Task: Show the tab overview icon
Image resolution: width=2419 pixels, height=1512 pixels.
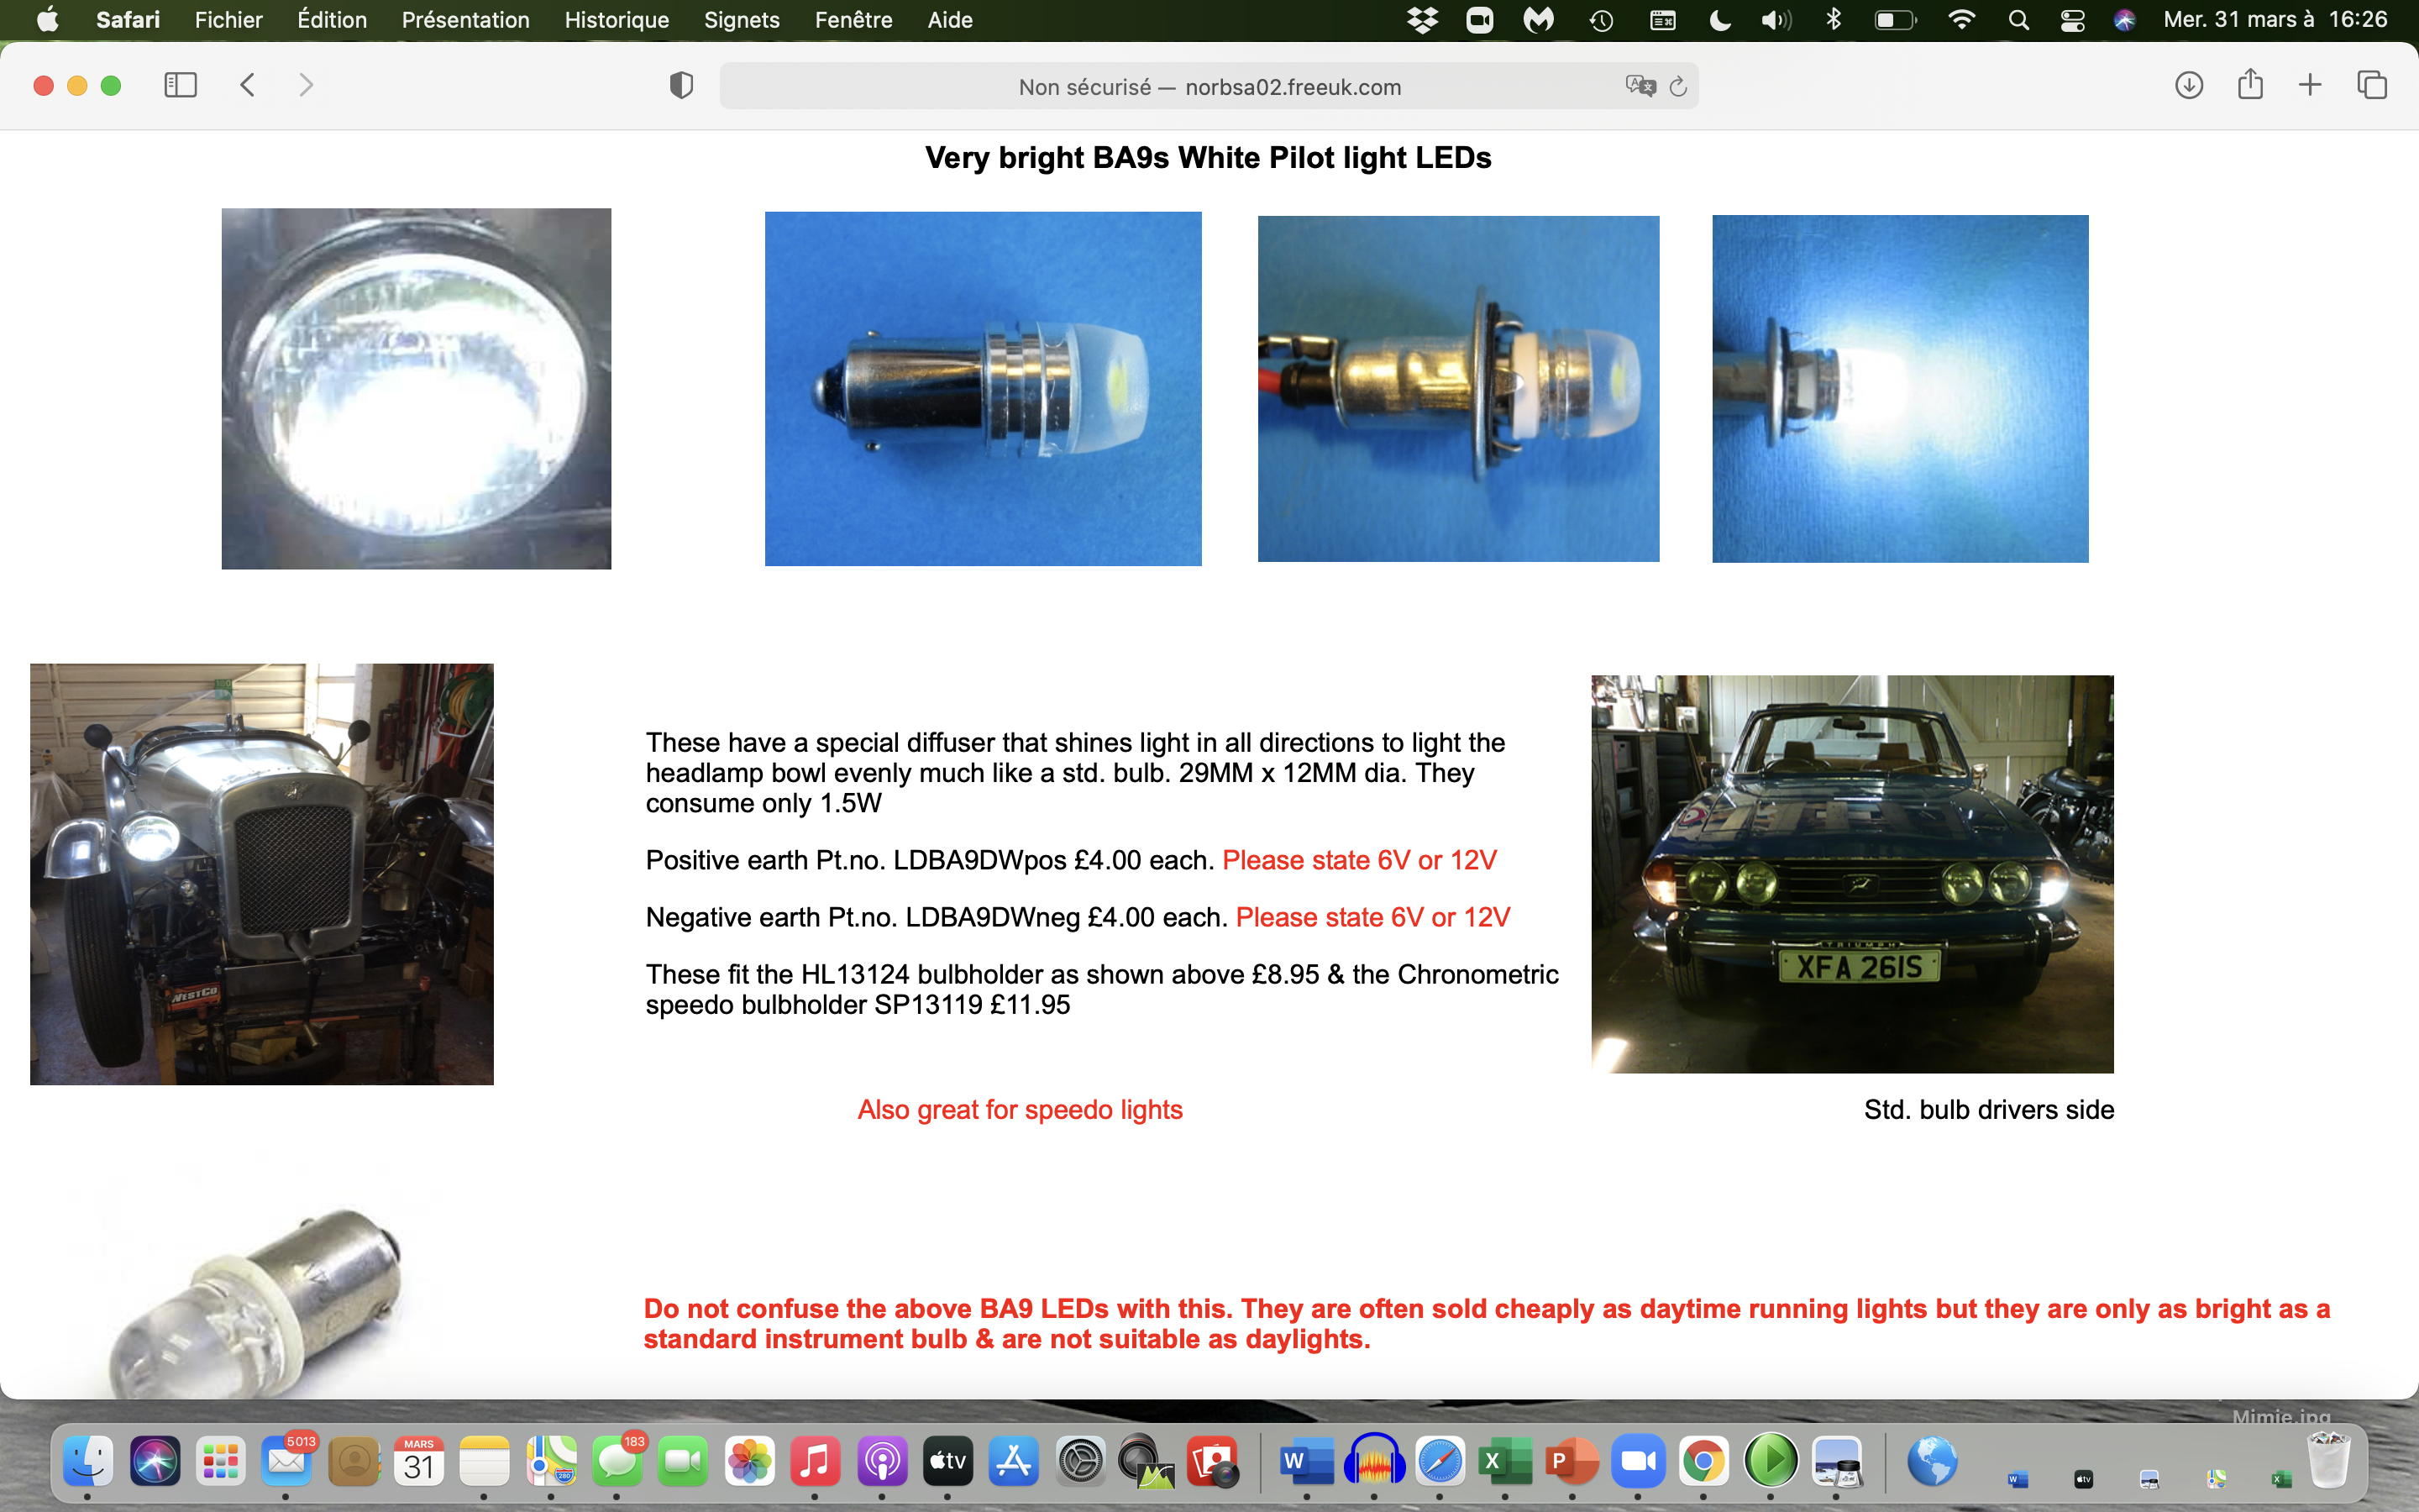Action: click(x=2372, y=86)
